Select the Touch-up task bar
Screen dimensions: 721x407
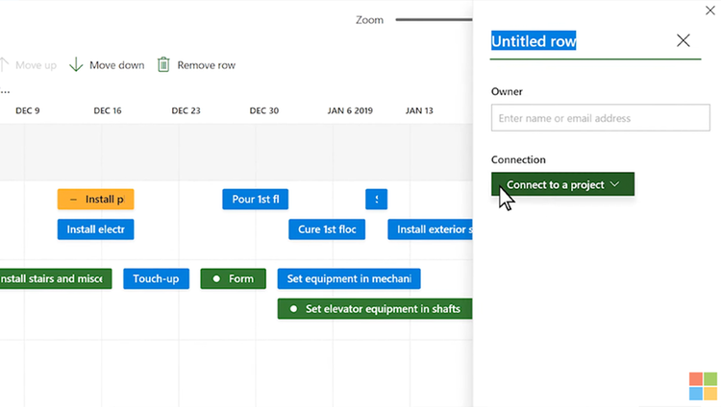(157, 278)
